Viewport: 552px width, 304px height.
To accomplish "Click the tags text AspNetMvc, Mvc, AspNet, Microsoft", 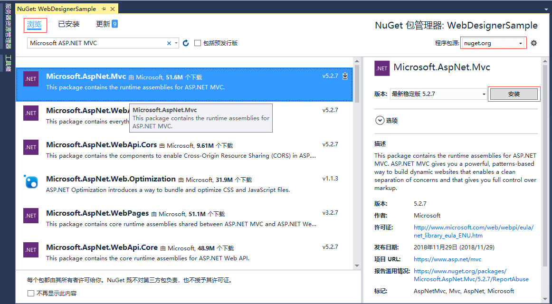I will point(464,291).
